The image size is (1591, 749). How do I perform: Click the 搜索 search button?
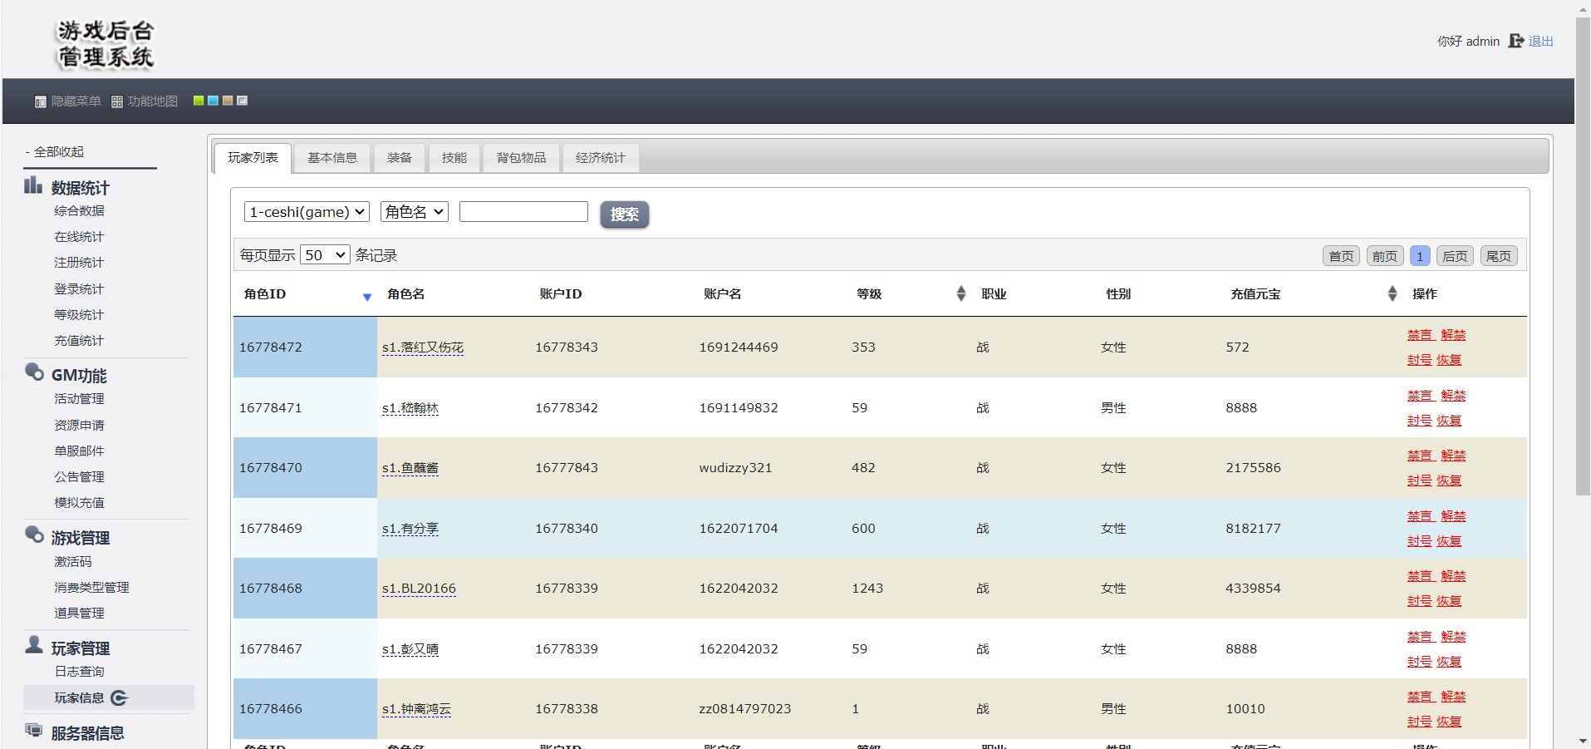(x=624, y=214)
